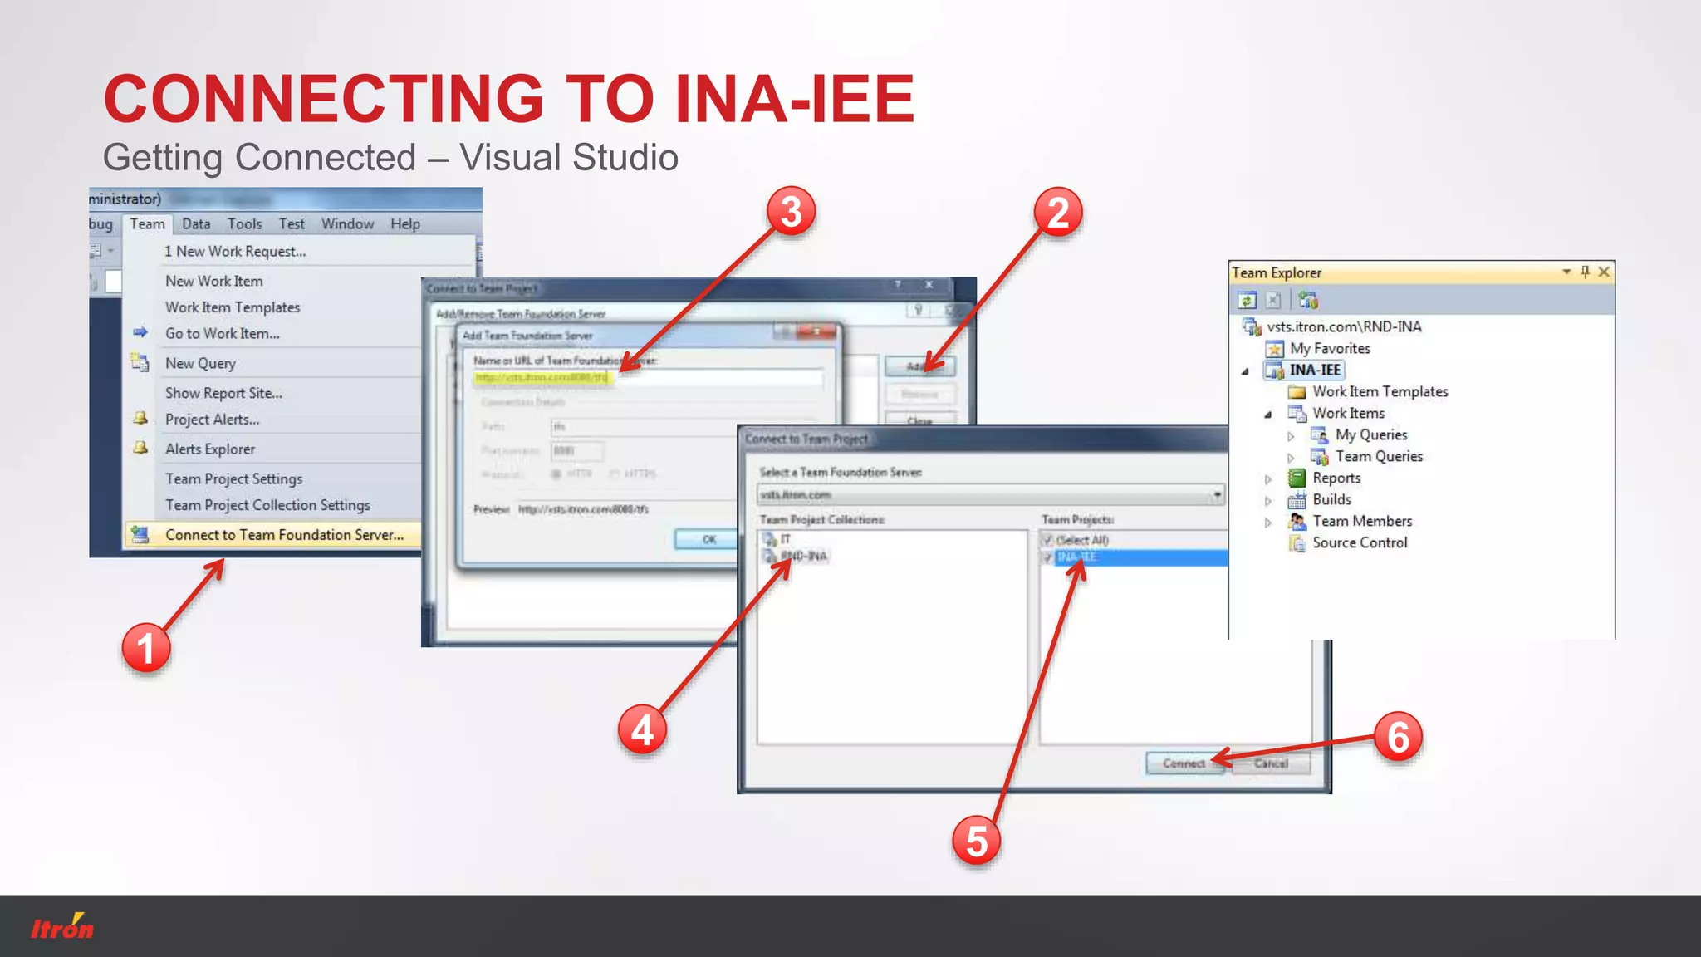Viewport: 1701px width, 957px height.
Task: Click the Close button in Add/Remove dialog
Action: [x=919, y=420]
